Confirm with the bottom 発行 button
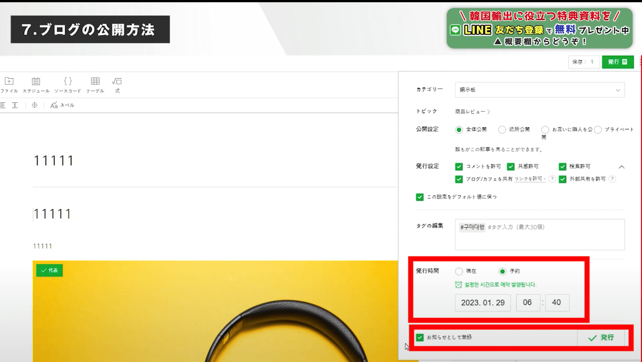Viewport: 642px width, 362px height. [x=601, y=338]
